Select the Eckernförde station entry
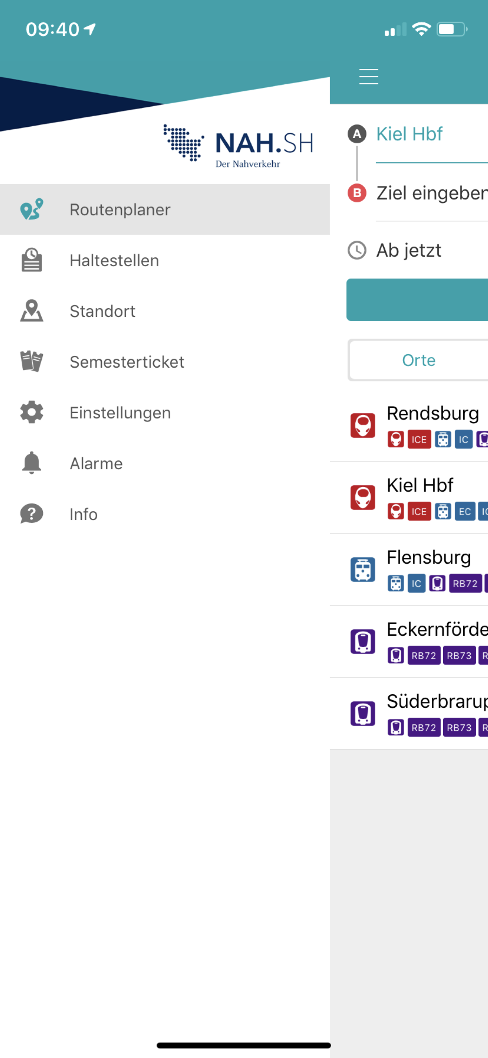 tap(409, 642)
